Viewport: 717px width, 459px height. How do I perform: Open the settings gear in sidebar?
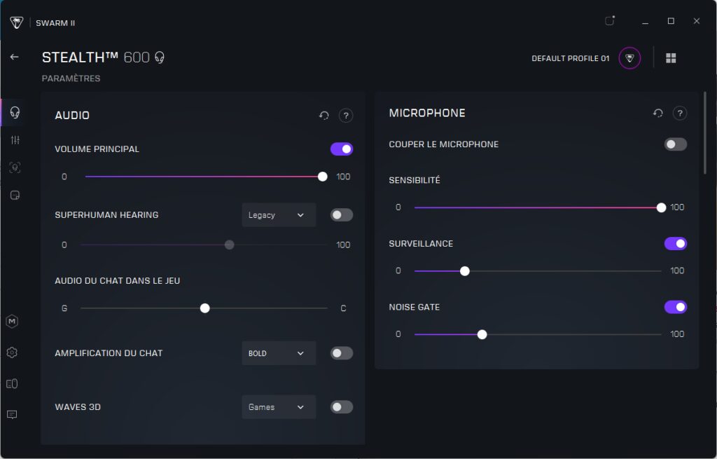[x=12, y=352]
